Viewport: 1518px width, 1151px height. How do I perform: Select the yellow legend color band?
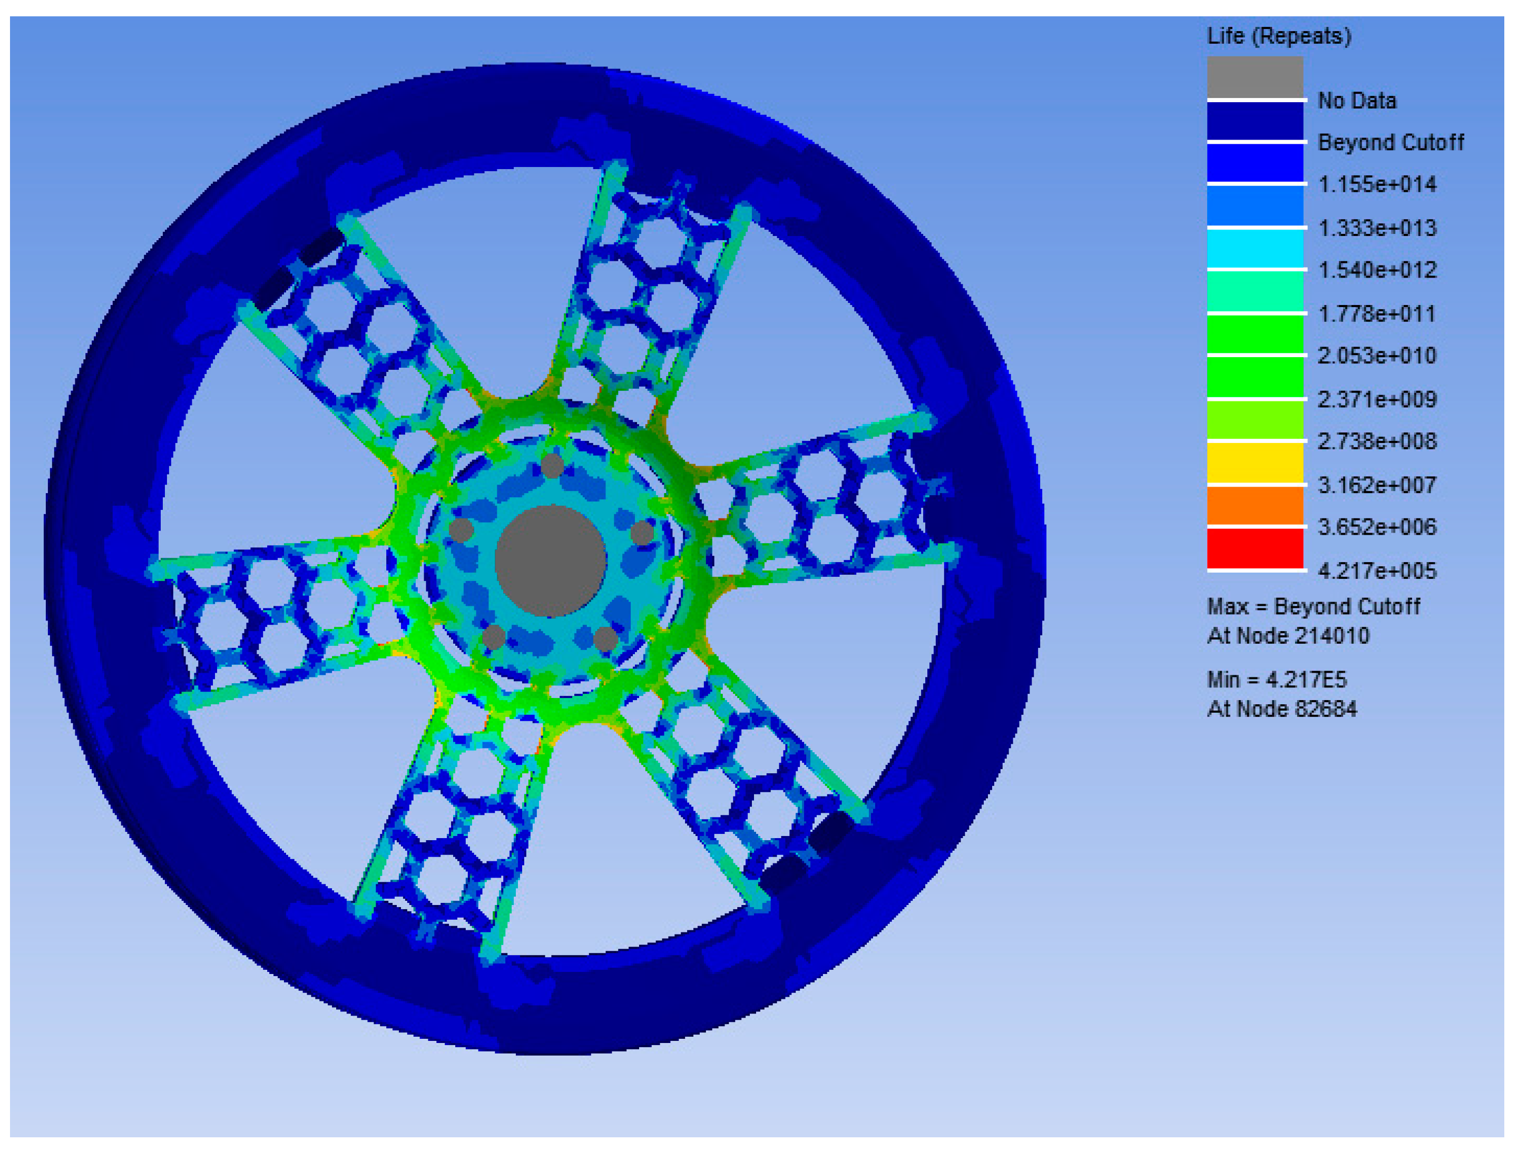point(1255,463)
